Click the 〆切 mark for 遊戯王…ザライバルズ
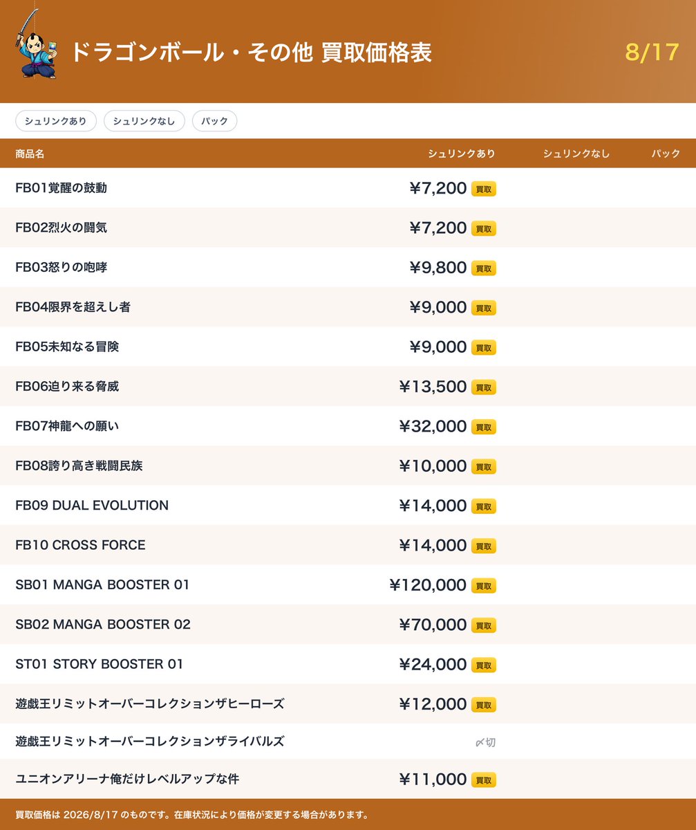This screenshot has height=830, width=696. pos(485,742)
